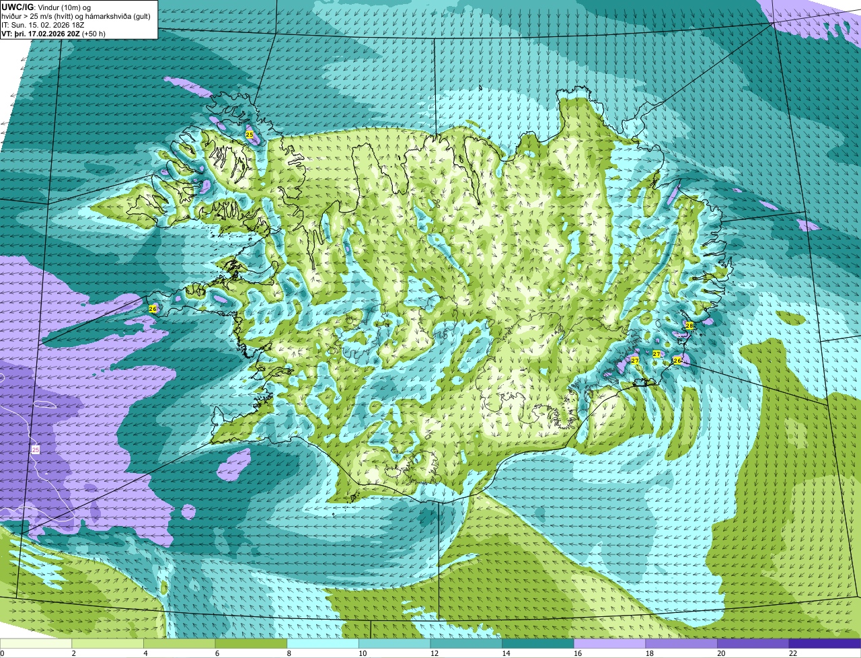Screen dimensions: 861x658
Task: Click the yellow 25 gust marker in the Westfjords
Action: point(250,135)
